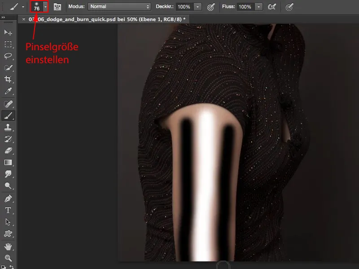Click the Fluss flow field 100%
This screenshot has width=359, height=269.
[x=245, y=7]
